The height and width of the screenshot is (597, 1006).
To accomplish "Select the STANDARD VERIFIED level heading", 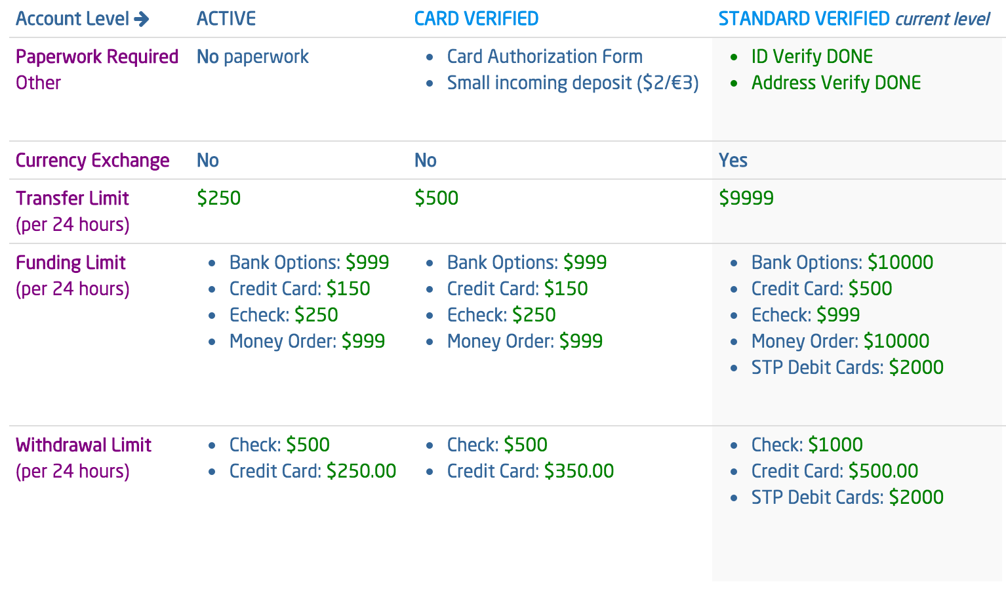I will 804,19.
